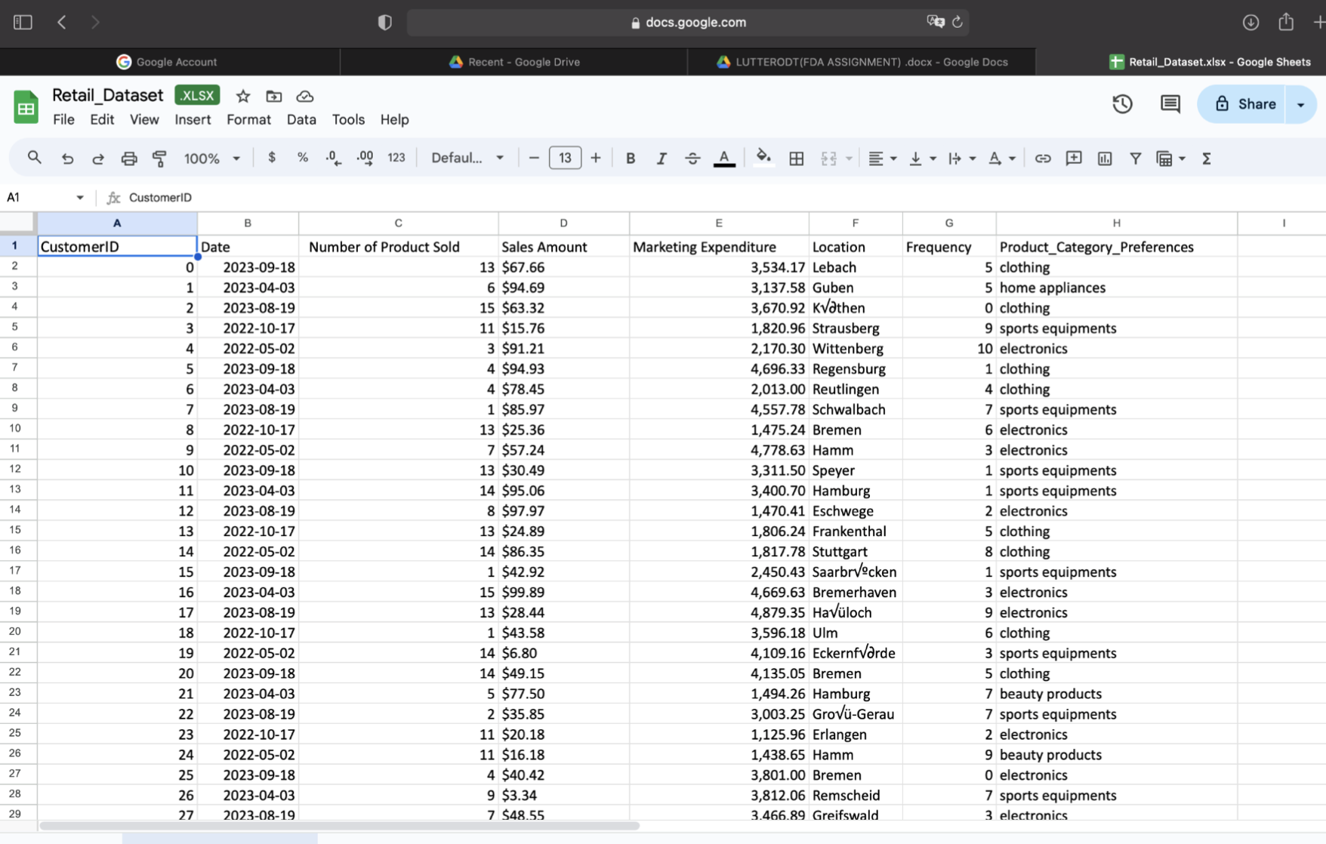Screen dimensions: 1326x844
Task: Open the text color picker
Action: 724,159
